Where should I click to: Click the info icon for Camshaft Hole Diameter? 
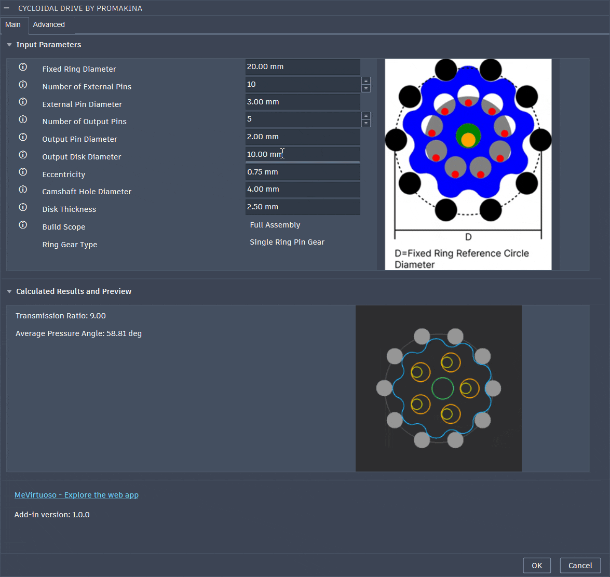point(23,190)
